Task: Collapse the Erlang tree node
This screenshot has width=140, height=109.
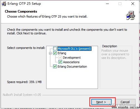Action: coord(50,53)
